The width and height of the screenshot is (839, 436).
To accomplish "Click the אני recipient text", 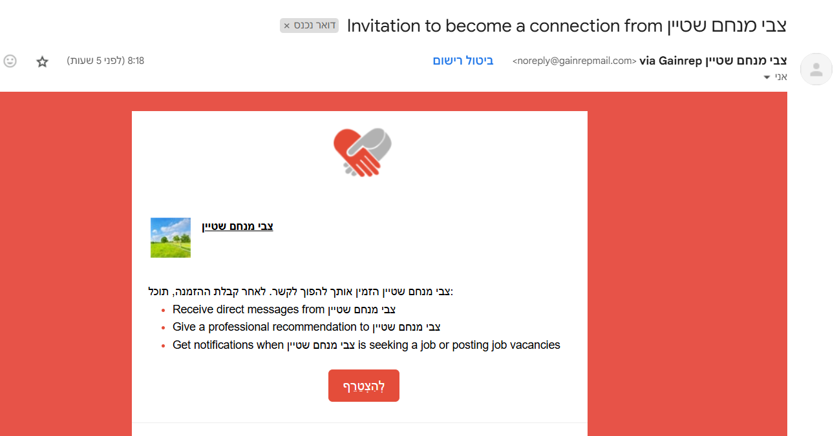I will [x=781, y=77].
